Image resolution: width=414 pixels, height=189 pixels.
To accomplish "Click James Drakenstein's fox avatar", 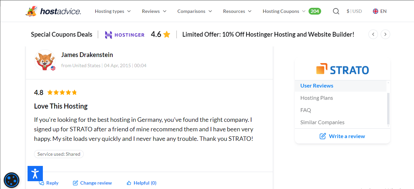I will click(45, 60).
